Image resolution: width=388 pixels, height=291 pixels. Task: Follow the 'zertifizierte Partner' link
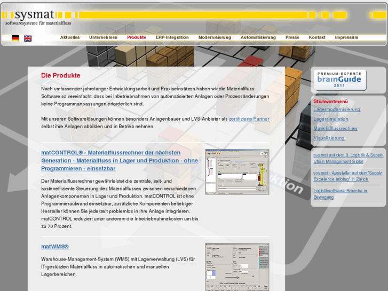point(249,119)
